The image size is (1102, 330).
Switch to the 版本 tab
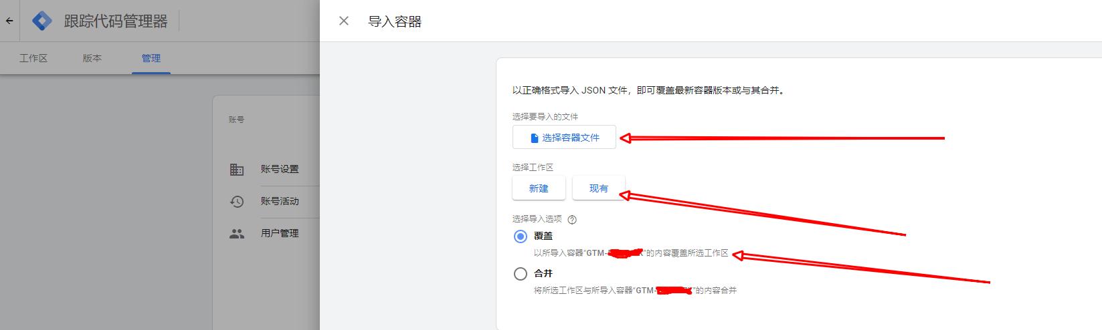click(92, 58)
